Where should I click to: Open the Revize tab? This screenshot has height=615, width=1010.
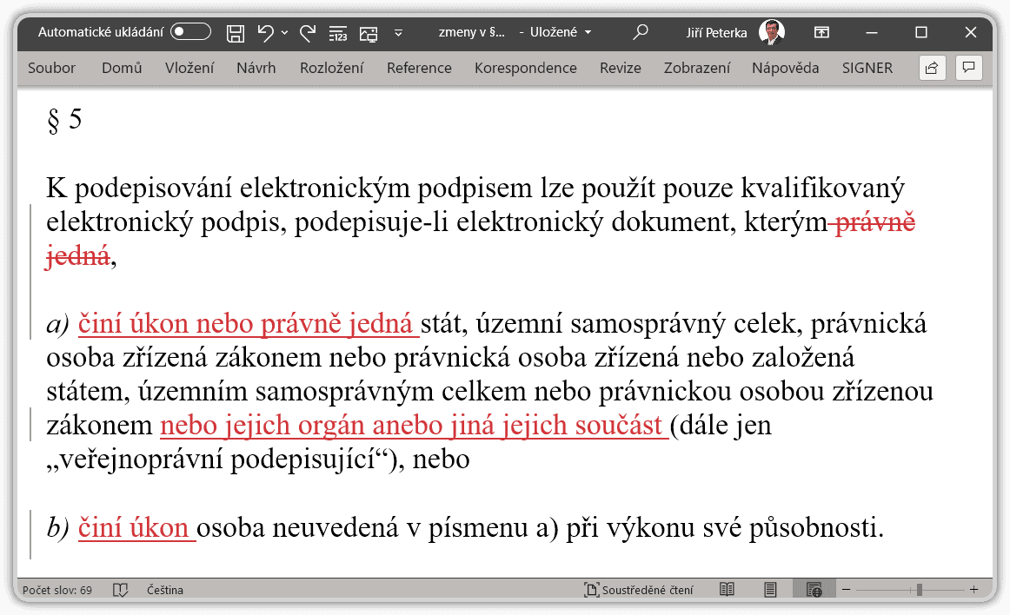pyautogui.click(x=621, y=68)
